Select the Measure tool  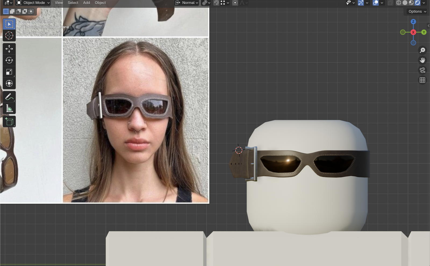coord(9,108)
